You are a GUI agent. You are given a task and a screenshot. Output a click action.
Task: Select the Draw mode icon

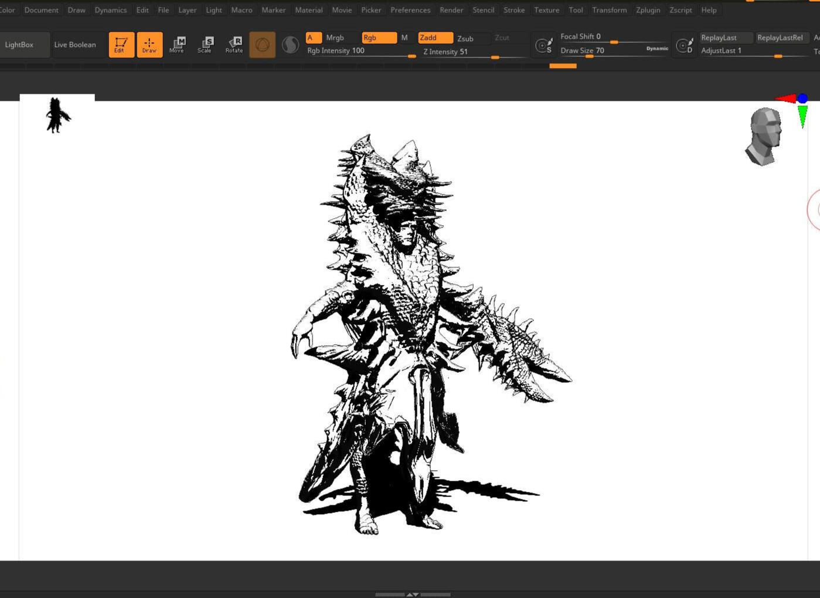tap(149, 45)
